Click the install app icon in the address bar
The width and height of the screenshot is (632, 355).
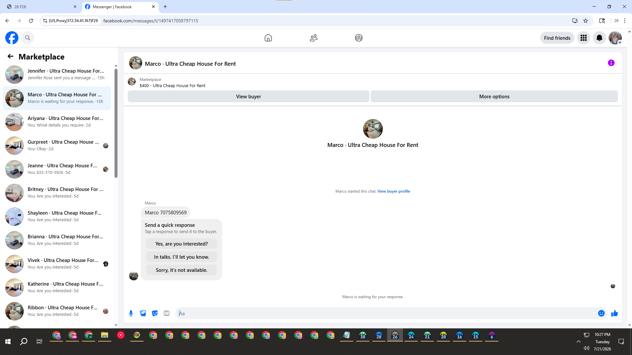coord(575,21)
